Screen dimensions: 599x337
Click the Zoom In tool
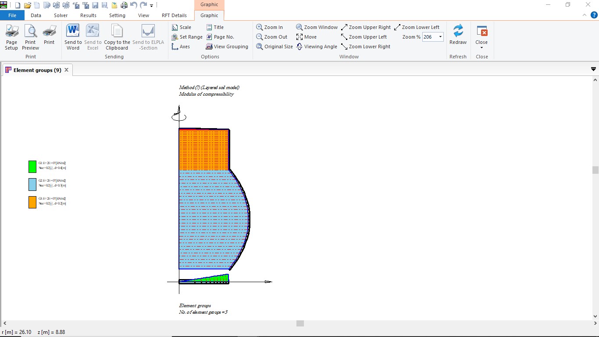(x=270, y=27)
